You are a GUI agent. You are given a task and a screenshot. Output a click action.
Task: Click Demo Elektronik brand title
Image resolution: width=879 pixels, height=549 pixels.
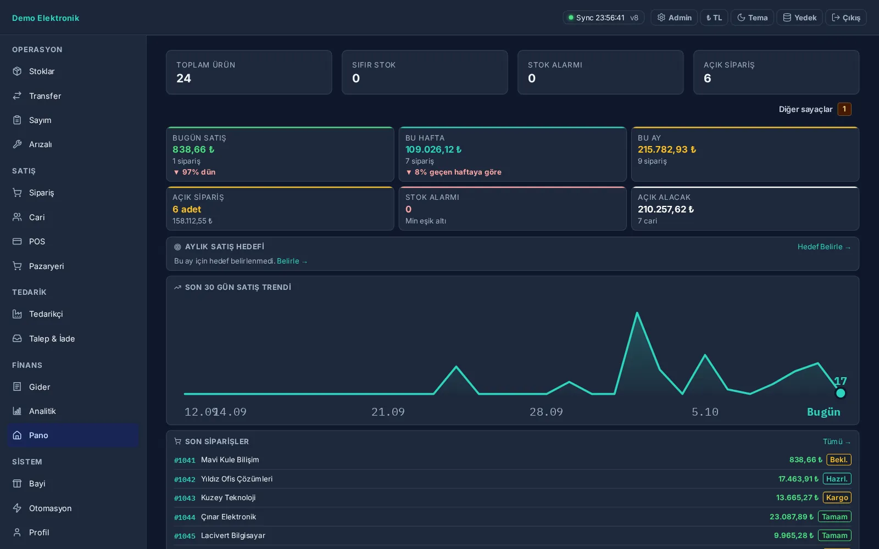[x=46, y=18]
